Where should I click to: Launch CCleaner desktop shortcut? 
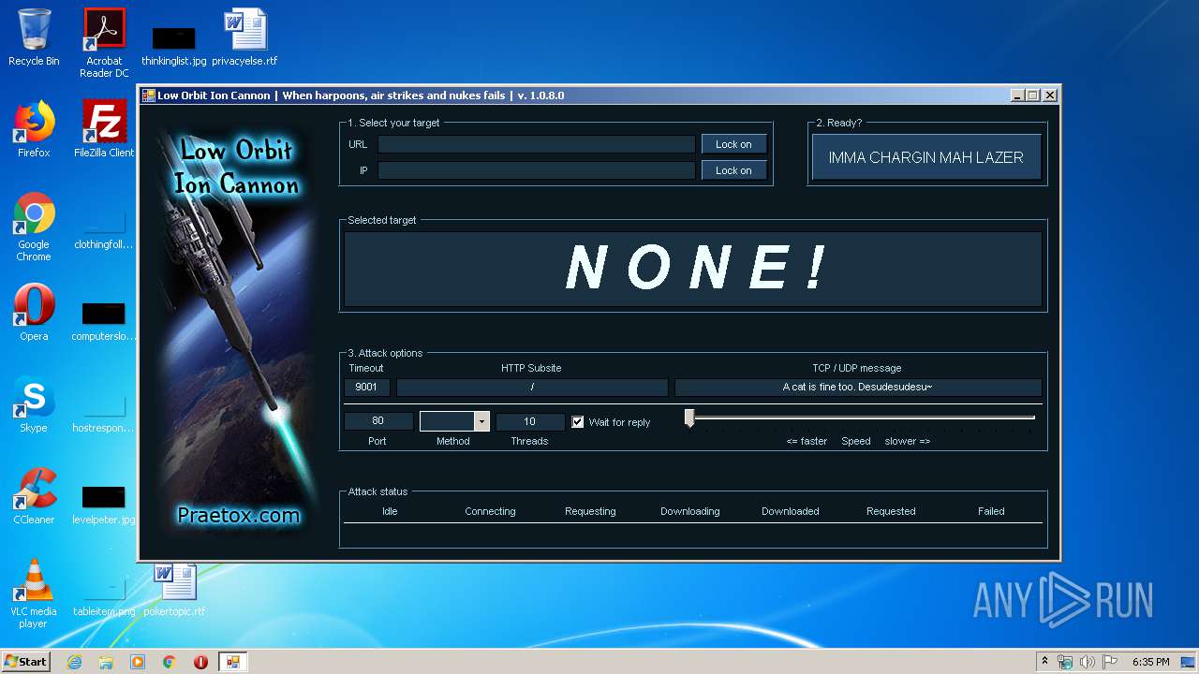34,496
